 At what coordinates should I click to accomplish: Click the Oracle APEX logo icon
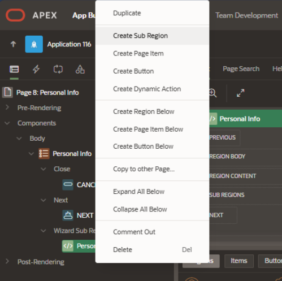point(15,15)
